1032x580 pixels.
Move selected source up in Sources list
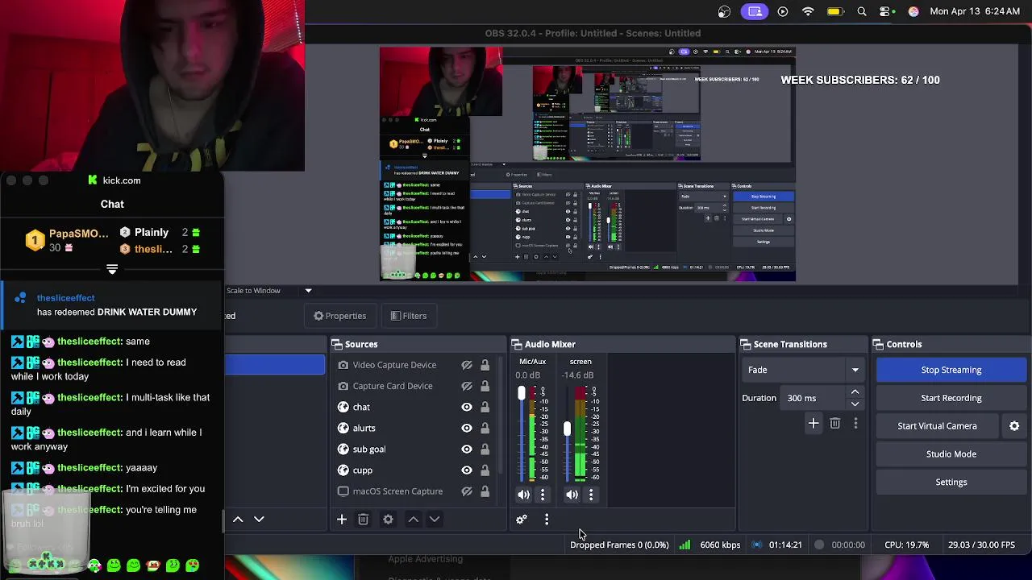coord(414,520)
